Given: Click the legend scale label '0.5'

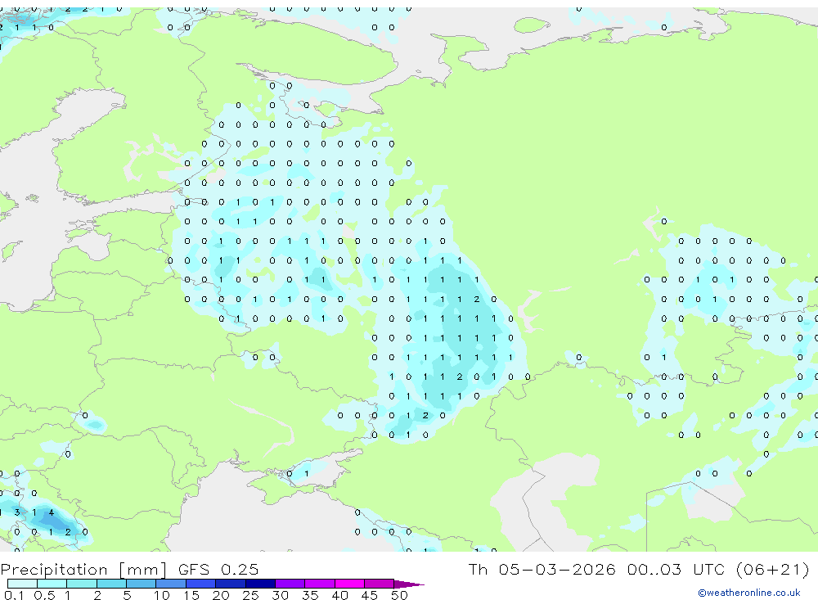Looking at the screenshot, I should [x=44, y=595].
